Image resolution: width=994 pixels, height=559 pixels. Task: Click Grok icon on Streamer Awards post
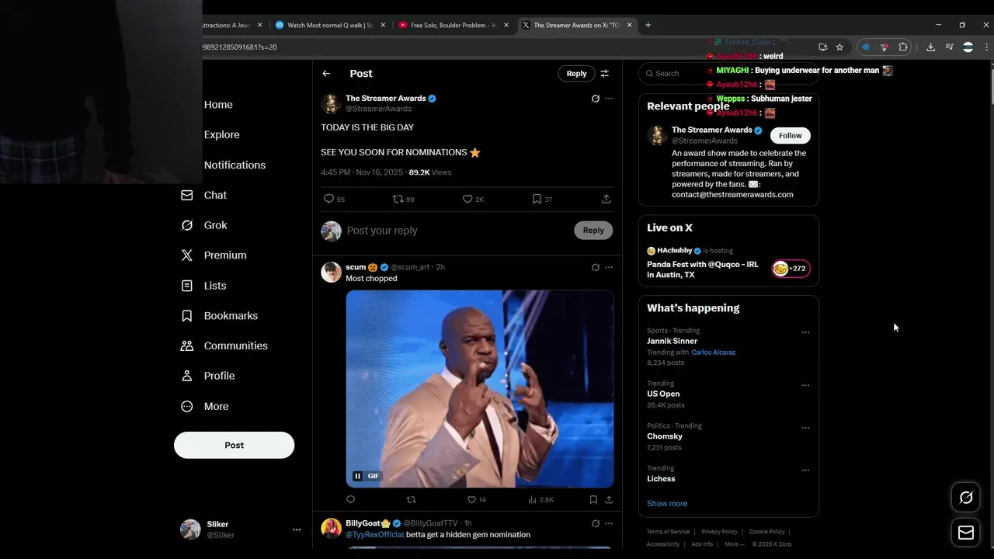pos(596,99)
